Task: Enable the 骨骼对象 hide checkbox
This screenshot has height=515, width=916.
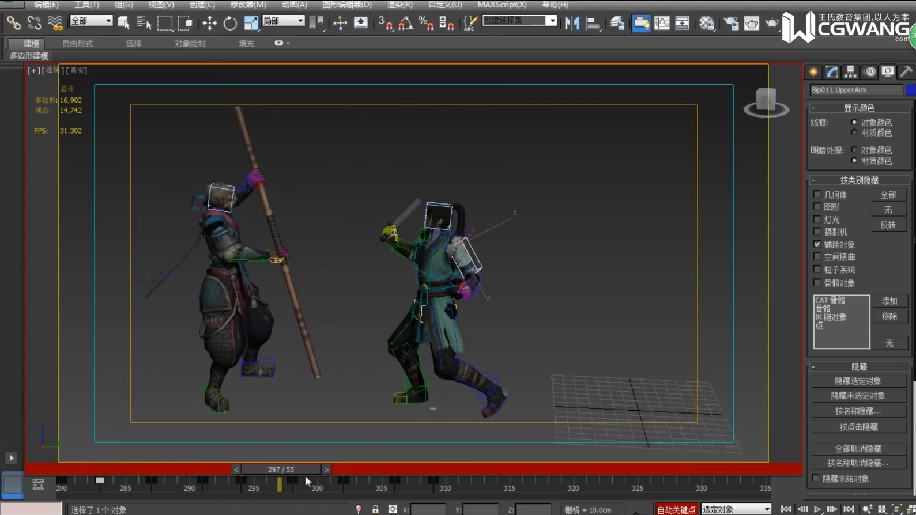Action: (817, 282)
